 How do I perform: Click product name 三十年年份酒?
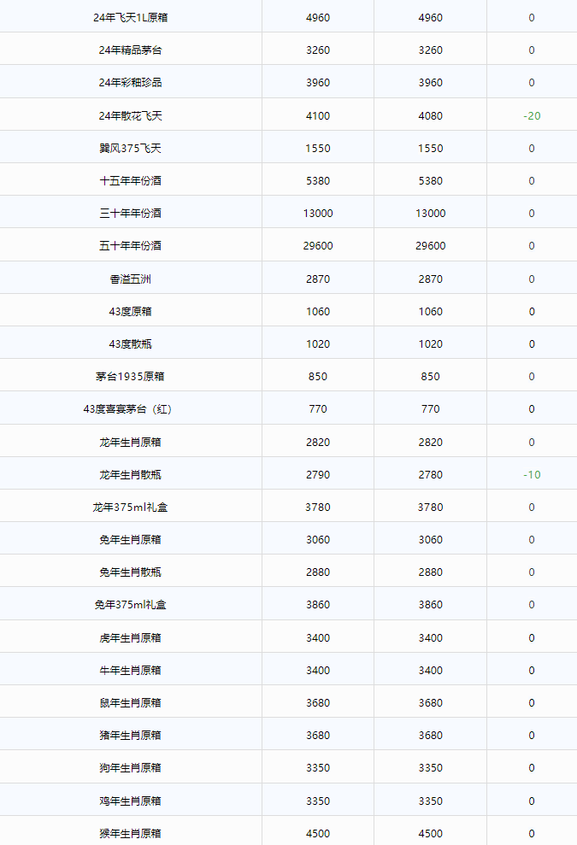(x=131, y=213)
